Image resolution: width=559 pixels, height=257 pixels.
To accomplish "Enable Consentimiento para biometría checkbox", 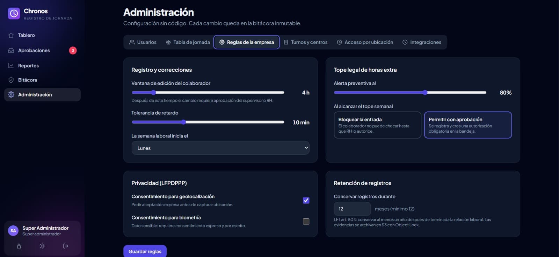I will 306,221.
